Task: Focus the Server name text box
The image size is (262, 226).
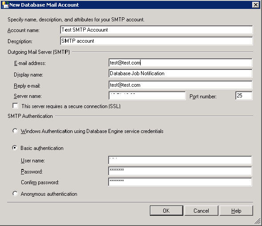Action: (x=147, y=96)
